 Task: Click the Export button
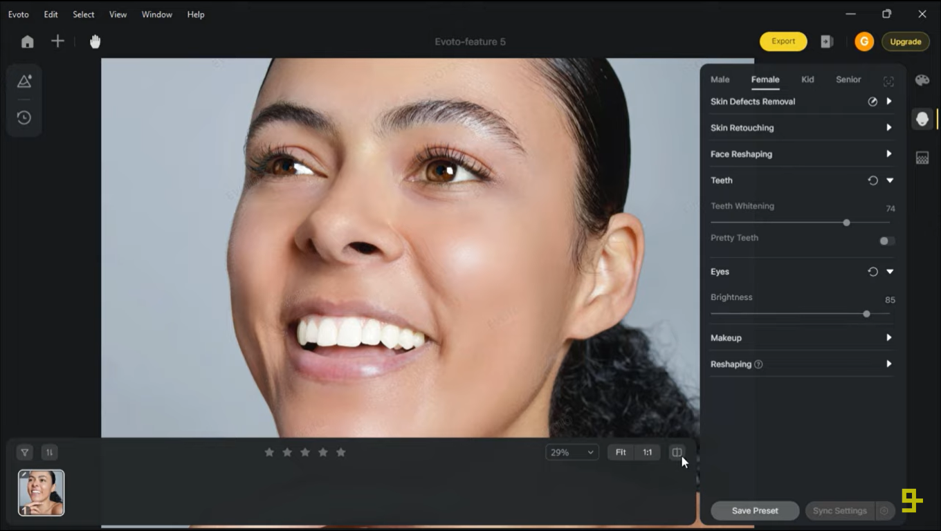(x=783, y=41)
